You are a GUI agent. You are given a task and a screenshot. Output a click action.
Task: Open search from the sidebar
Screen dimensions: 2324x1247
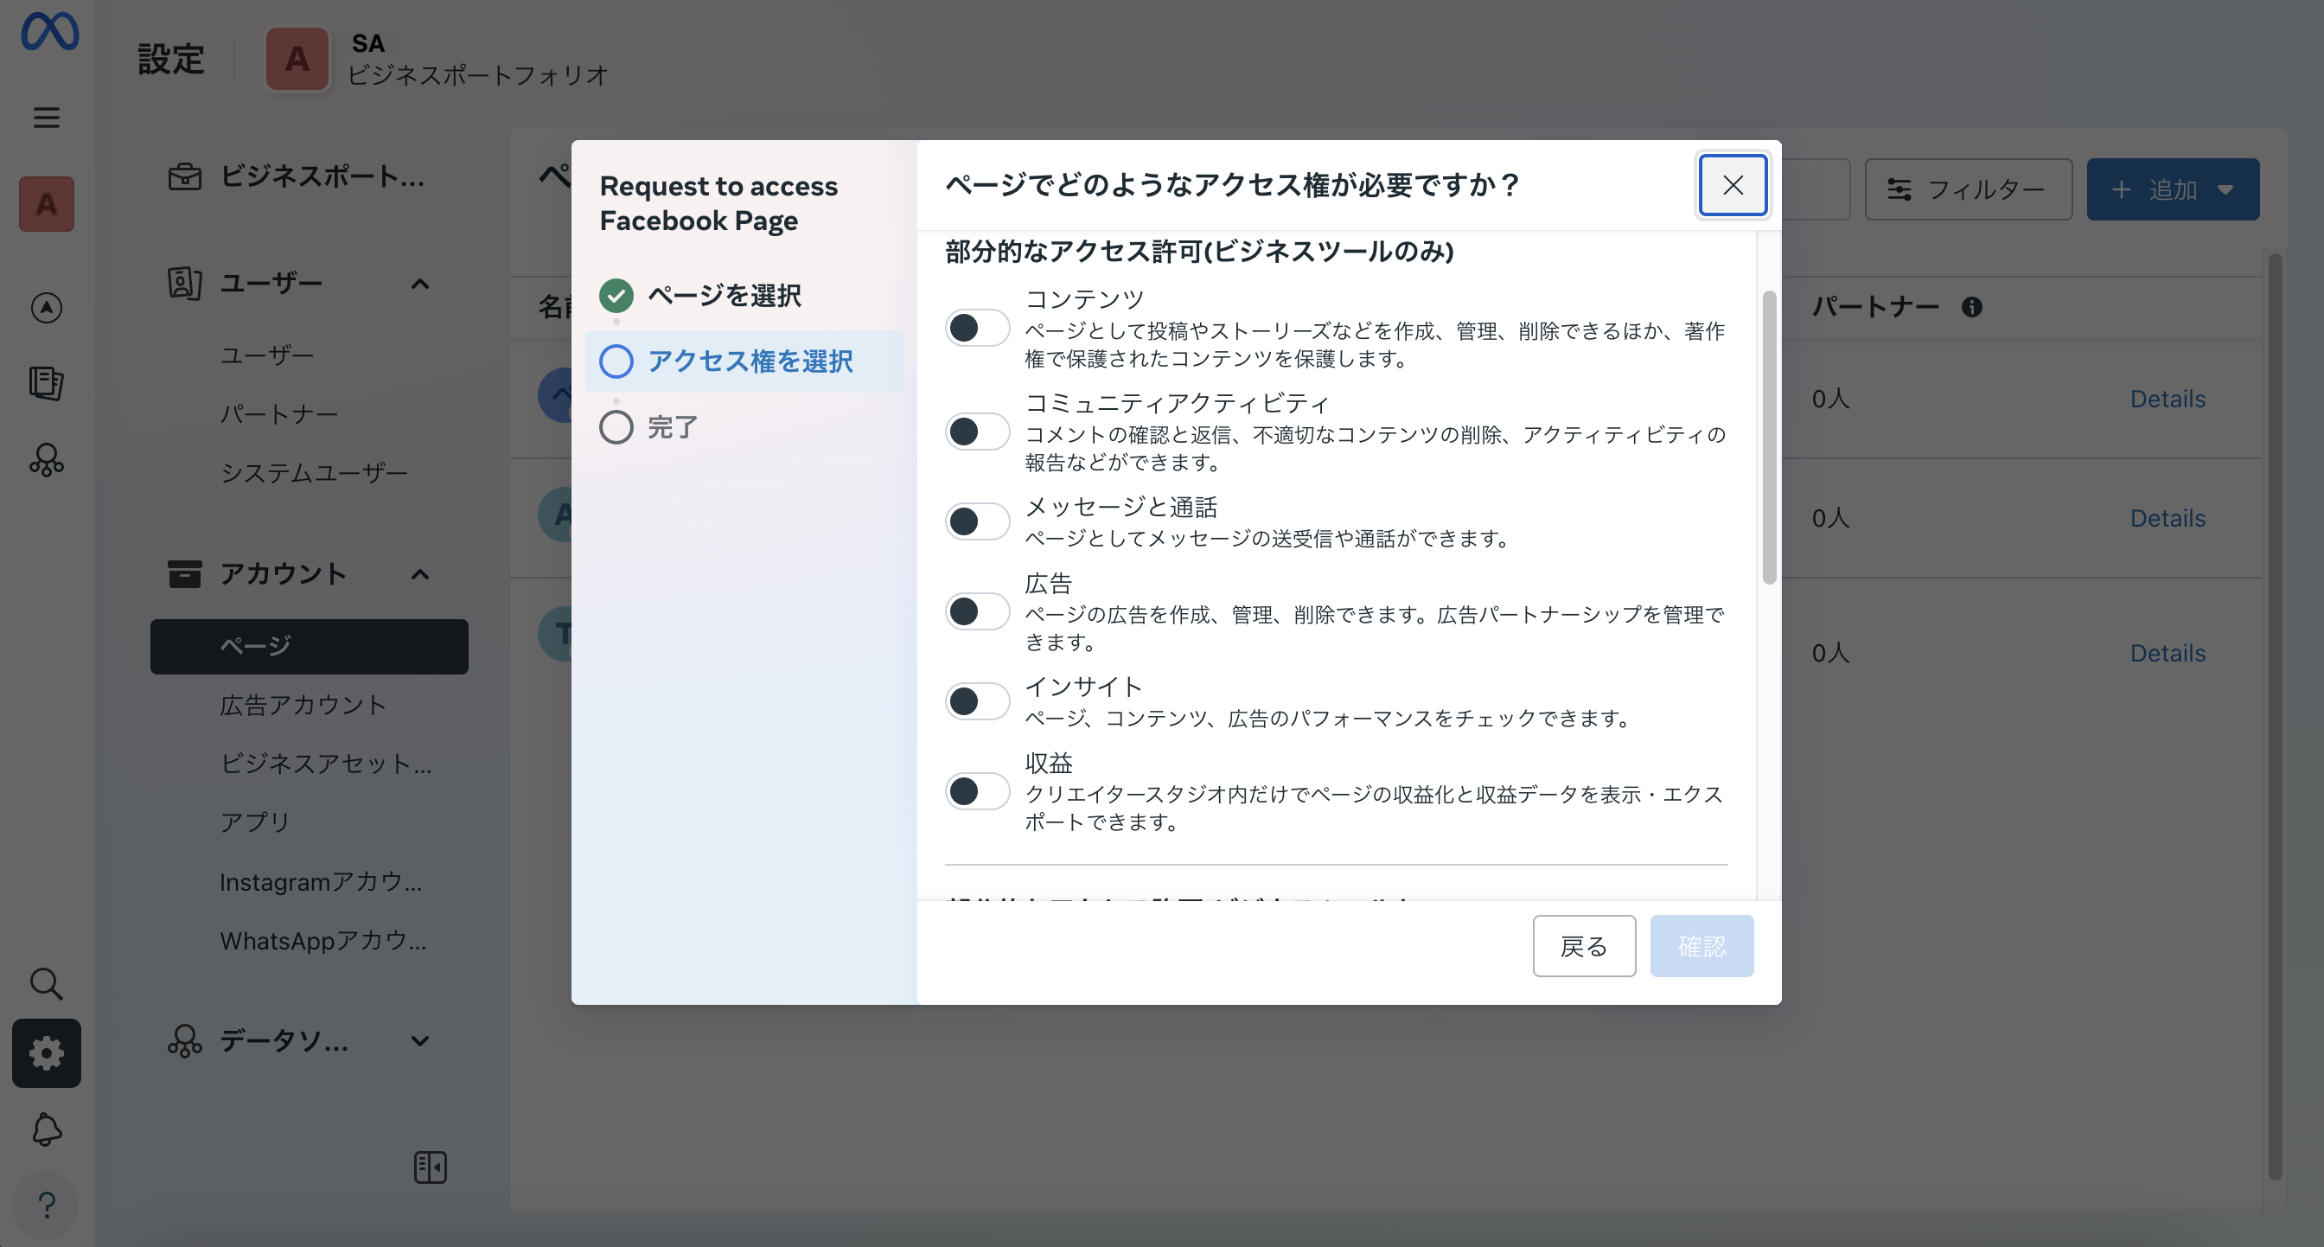(46, 984)
